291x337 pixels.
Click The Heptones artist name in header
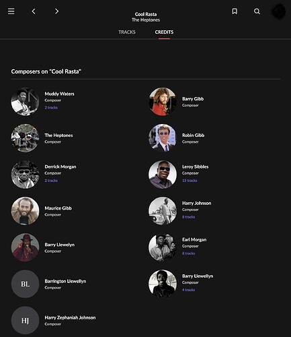(146, 20)
